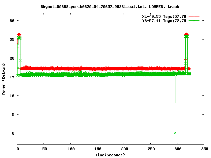Click the Time(Seconds) axis label
211x158 pixels.
coord(110,155)
